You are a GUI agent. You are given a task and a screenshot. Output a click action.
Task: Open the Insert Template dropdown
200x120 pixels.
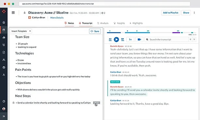(21, 31)
